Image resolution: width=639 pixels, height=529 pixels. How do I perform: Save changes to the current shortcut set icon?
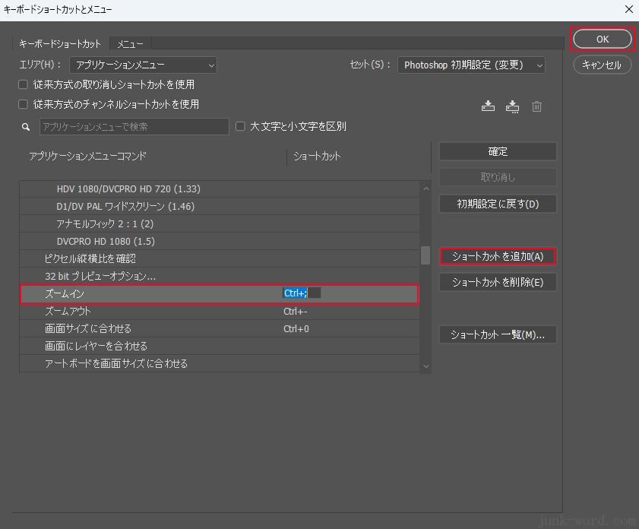[488, 106]
